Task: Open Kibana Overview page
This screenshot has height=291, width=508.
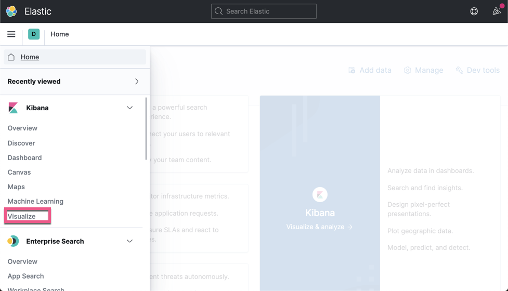Action: pyautogui.click(x=22, y=128)
